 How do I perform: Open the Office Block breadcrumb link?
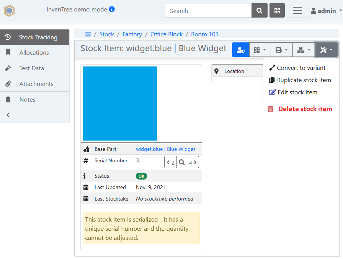tap(167, 34)
